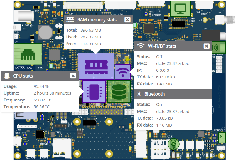
Task: Click the Temperature label in CPU stats
Action: 17,107
